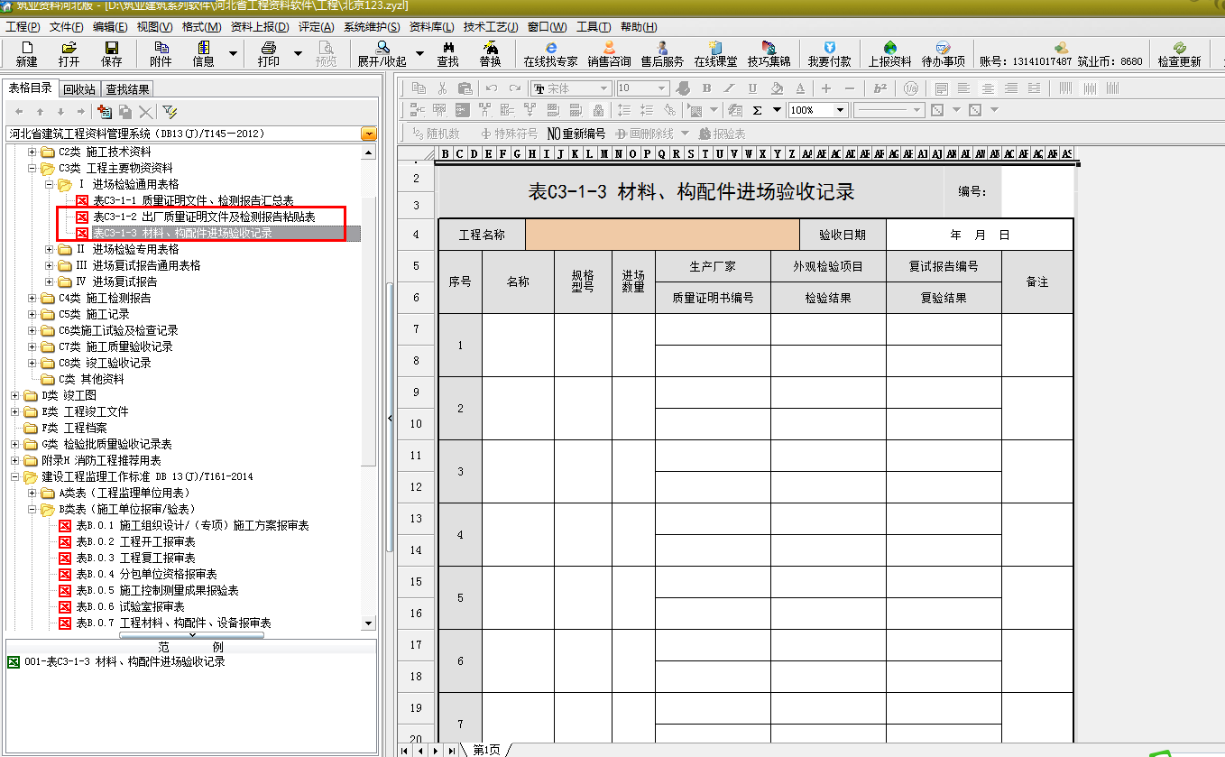Open the 附件 (Attachment) tool
1225x757 pixels.
(x=161, y=53)
